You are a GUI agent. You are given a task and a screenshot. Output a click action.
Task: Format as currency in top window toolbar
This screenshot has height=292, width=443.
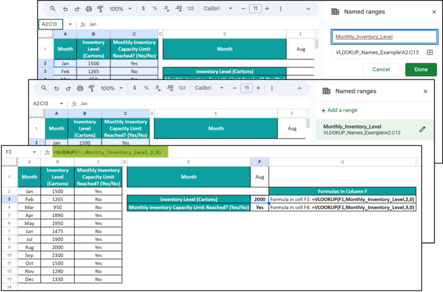[143, 9]
